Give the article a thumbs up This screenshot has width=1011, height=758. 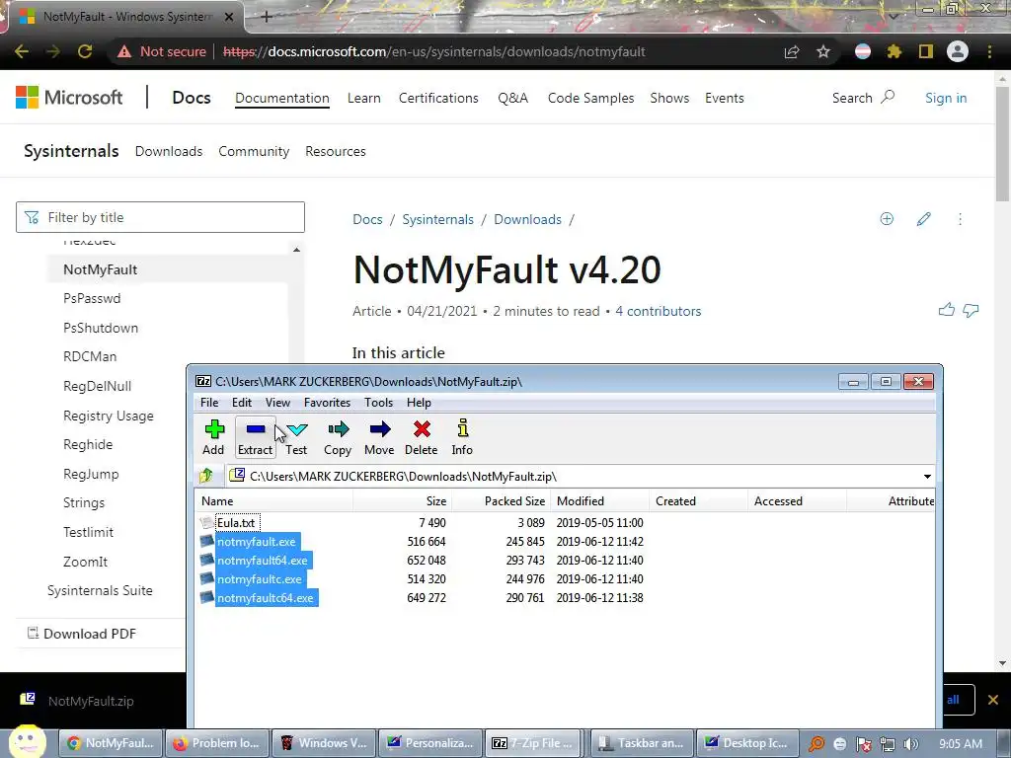pyautogui.click(x=947, y=311)
